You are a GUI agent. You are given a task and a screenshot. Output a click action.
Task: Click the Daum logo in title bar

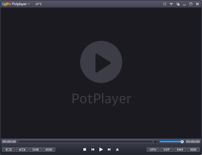[x=7, y=4]
